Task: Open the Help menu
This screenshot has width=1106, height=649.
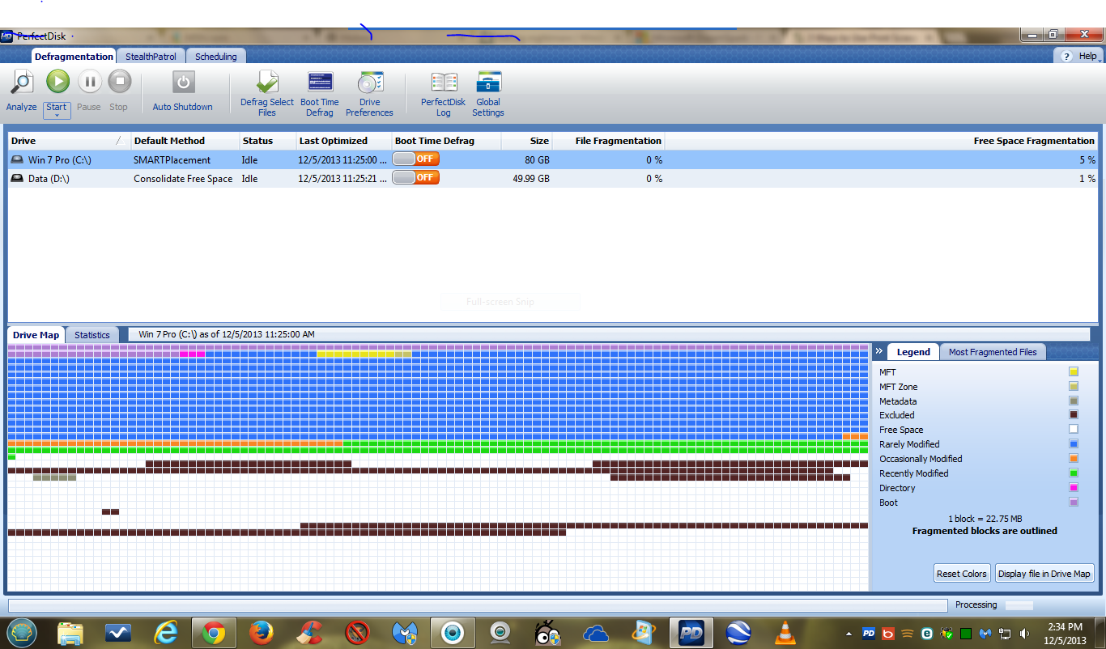Action: tap(1079, 56)
